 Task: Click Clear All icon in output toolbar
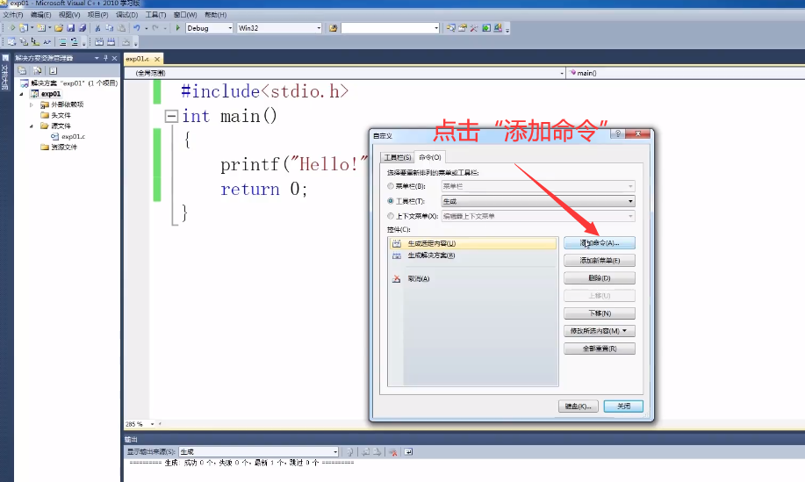pyautogui.click(x=393, y=452)
